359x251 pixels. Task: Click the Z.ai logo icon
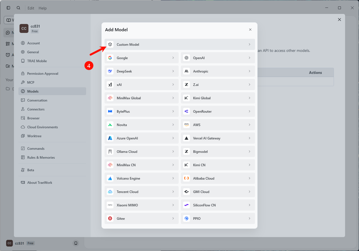tap(186, 85)
